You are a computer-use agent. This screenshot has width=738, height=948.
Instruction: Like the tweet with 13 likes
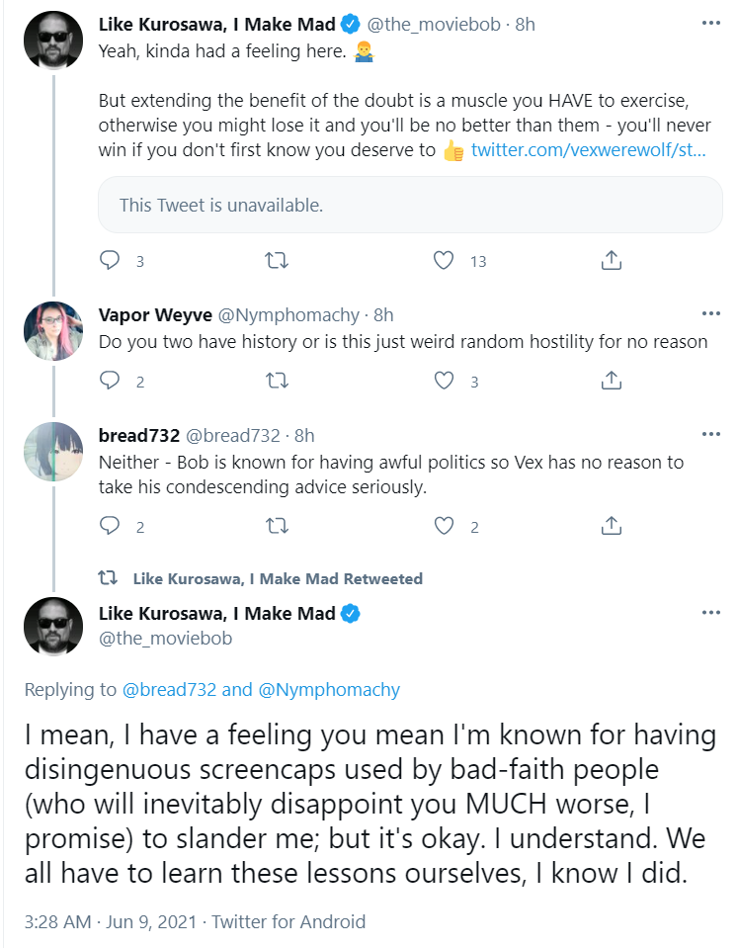(444, 261)
